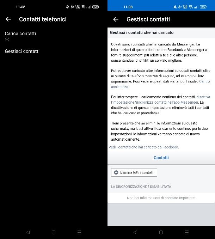Open Centro assistenza link

pyautogui.click(x=160, y=84)
